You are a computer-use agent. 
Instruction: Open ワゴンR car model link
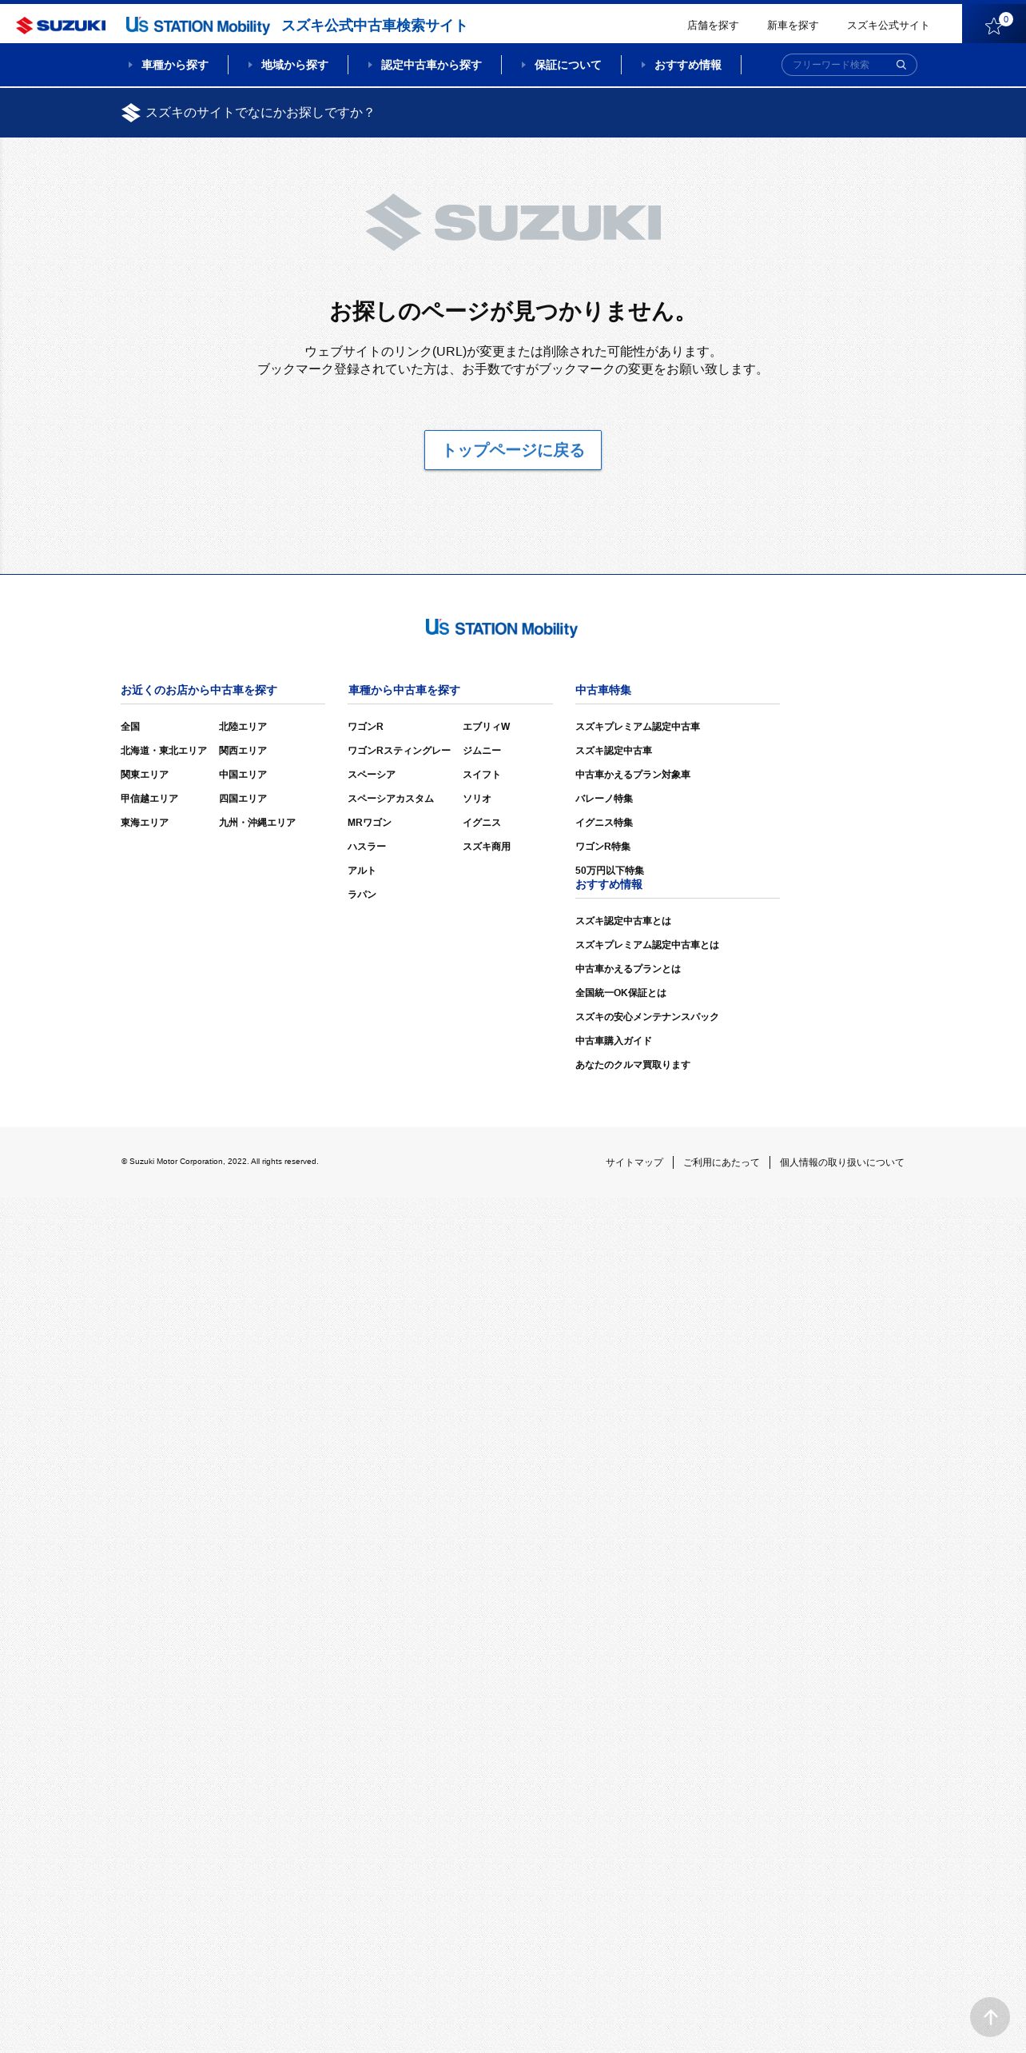tap(365, 727)
